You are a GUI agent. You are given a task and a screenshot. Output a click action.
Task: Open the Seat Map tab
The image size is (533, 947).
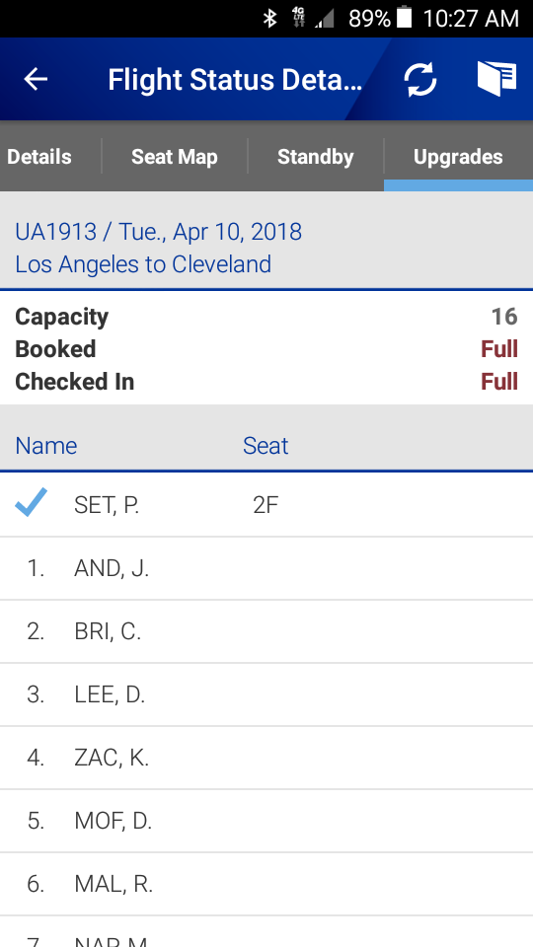point(175,157)
